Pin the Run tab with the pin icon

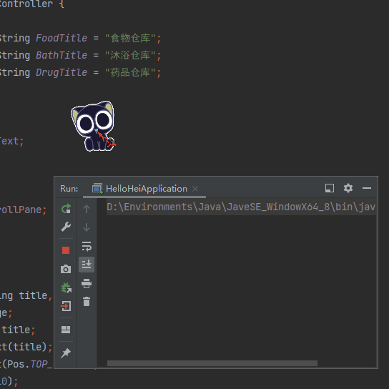66,353
